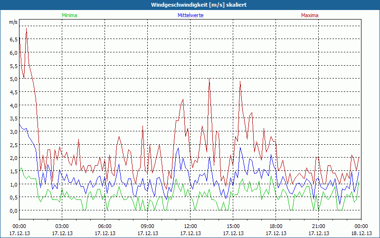380x238 pixels.
Task: Click the 3,5 y-axis value
Action: point(13,119)
